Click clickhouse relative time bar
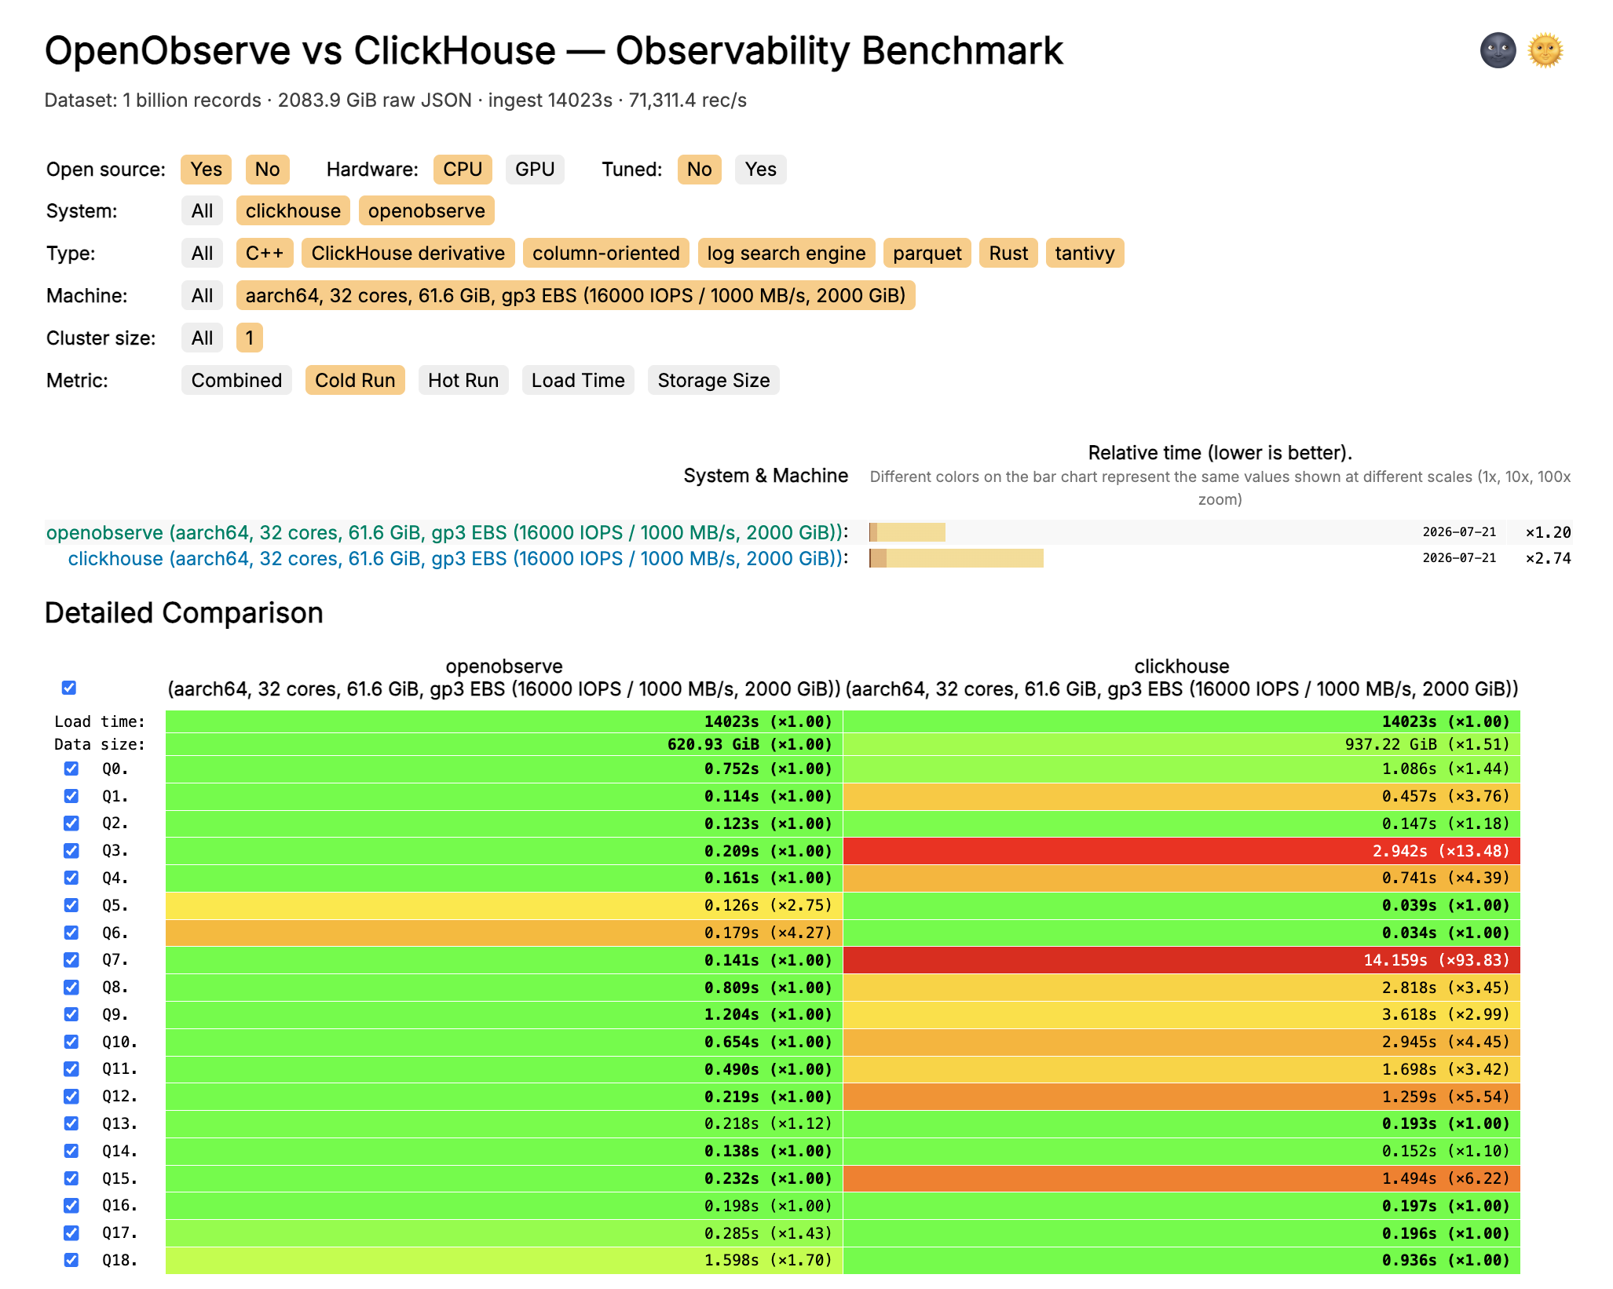1613x1289 pixels. [956, 559]
